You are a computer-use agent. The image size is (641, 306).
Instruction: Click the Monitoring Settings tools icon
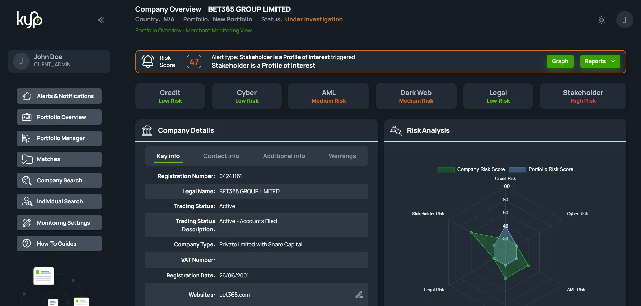click(x=27, y=223)
